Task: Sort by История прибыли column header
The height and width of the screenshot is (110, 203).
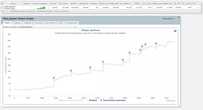Action: pos(40,4)
